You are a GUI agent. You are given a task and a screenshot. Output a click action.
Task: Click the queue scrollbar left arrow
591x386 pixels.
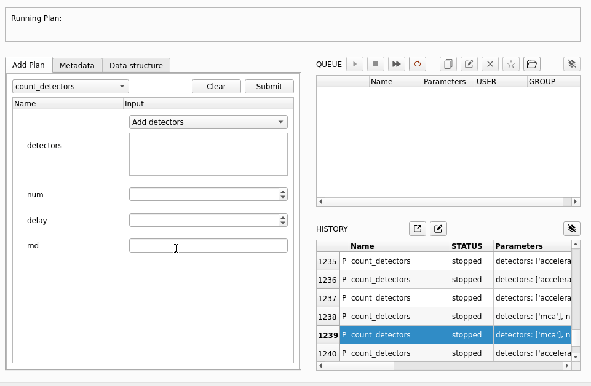[x=321, y=202]
